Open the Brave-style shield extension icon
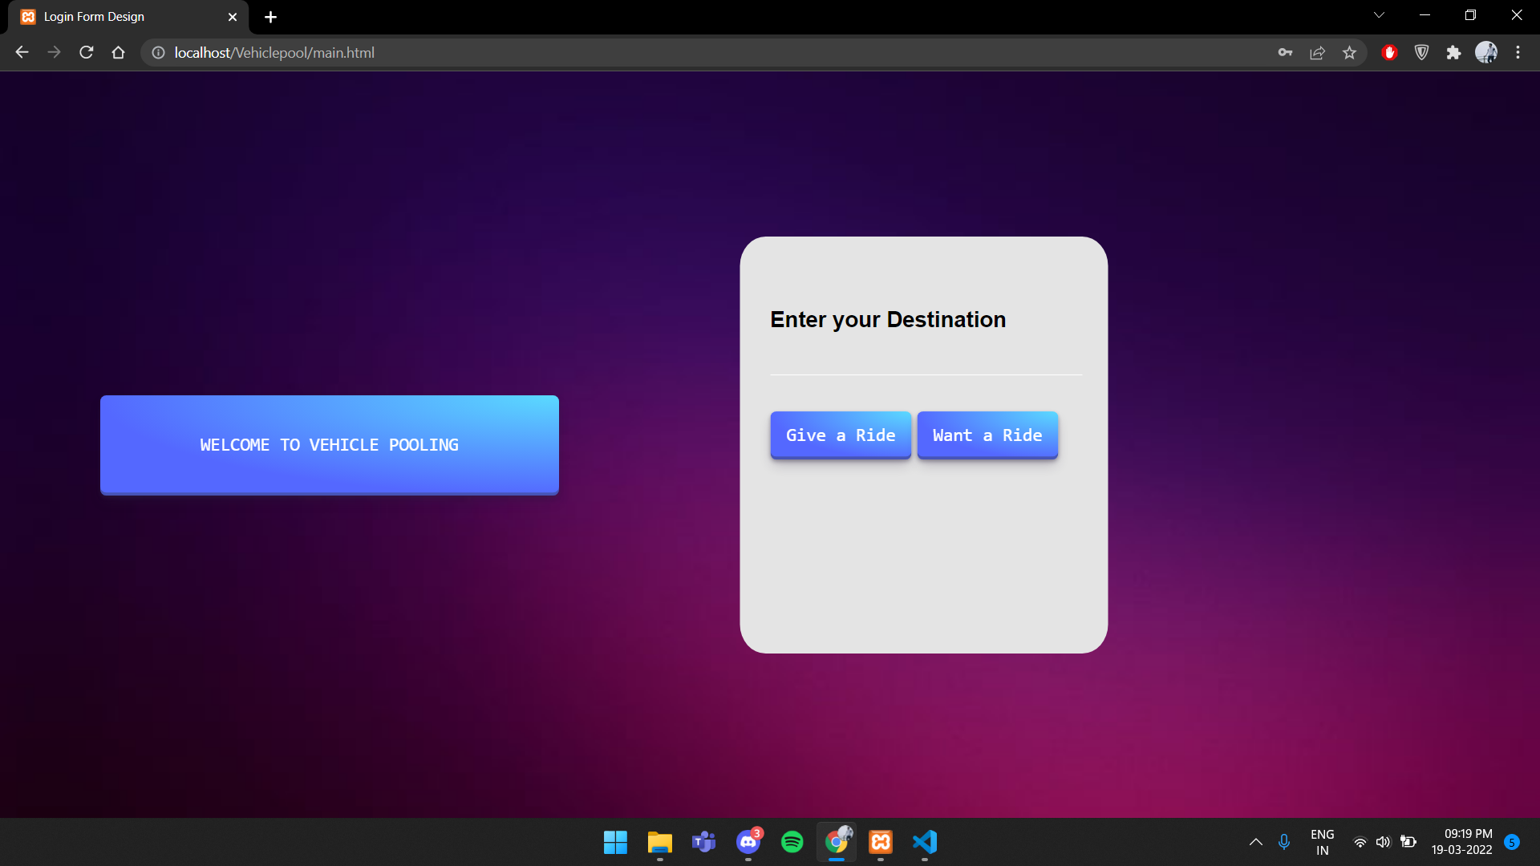This screenshot has height=866, width=1540. (1421, 53)
